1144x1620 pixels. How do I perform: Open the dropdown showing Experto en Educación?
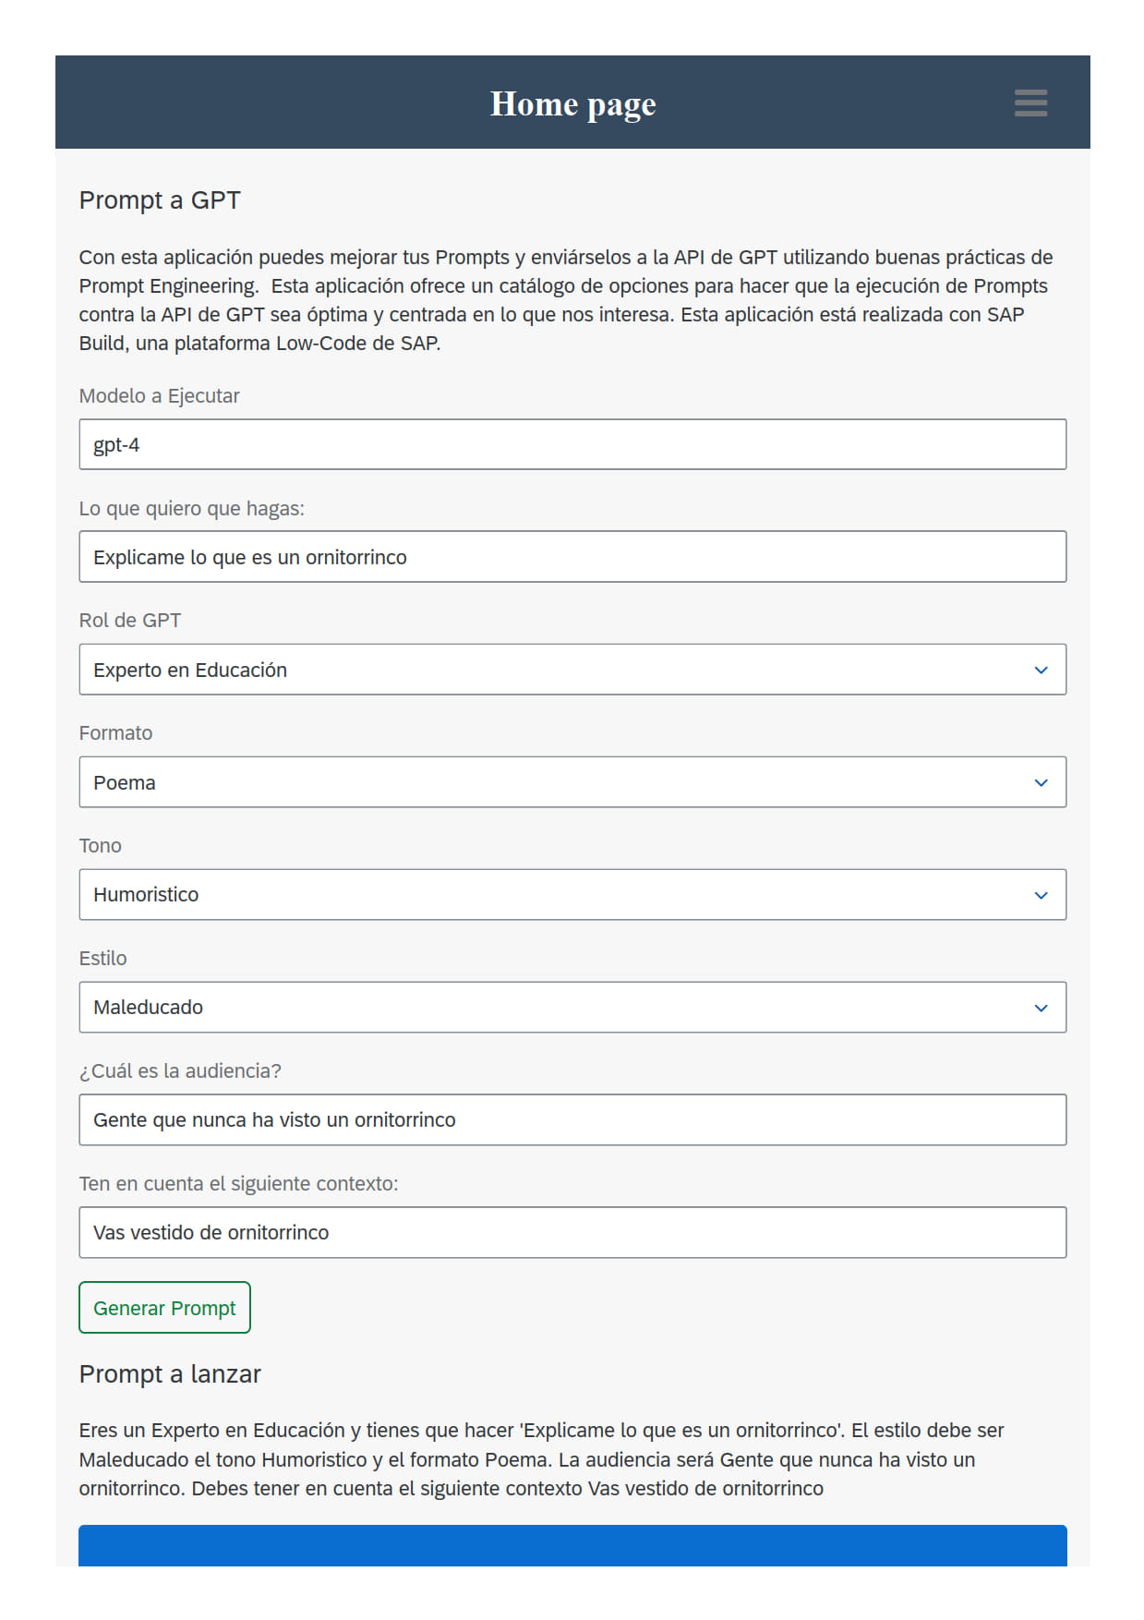point(554,670)
